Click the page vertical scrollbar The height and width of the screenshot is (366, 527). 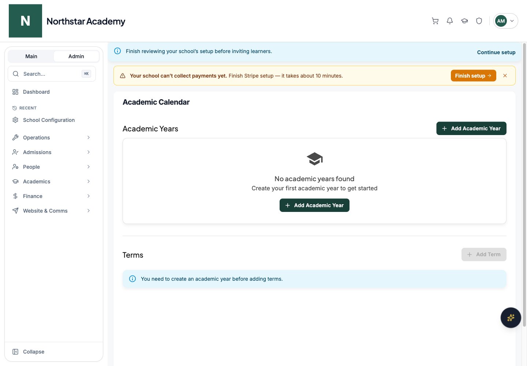click(524, 185)
